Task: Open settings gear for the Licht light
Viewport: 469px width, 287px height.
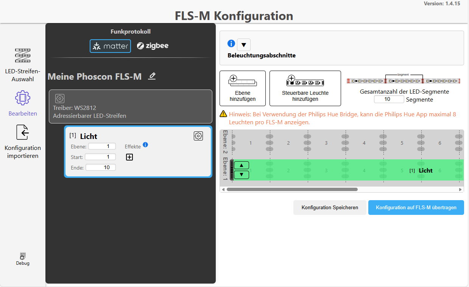Action: 198,136
